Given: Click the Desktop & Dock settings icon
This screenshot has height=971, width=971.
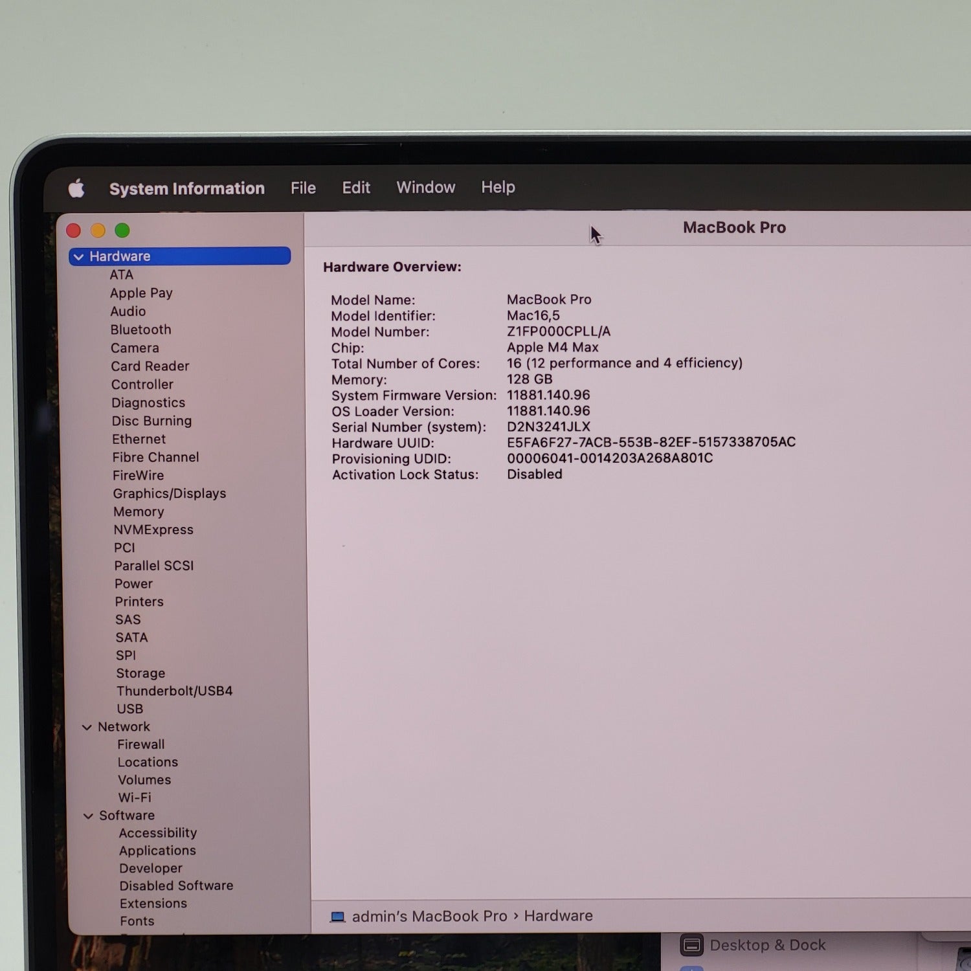Looking at the screenshot, I should (x=691, y=945).
